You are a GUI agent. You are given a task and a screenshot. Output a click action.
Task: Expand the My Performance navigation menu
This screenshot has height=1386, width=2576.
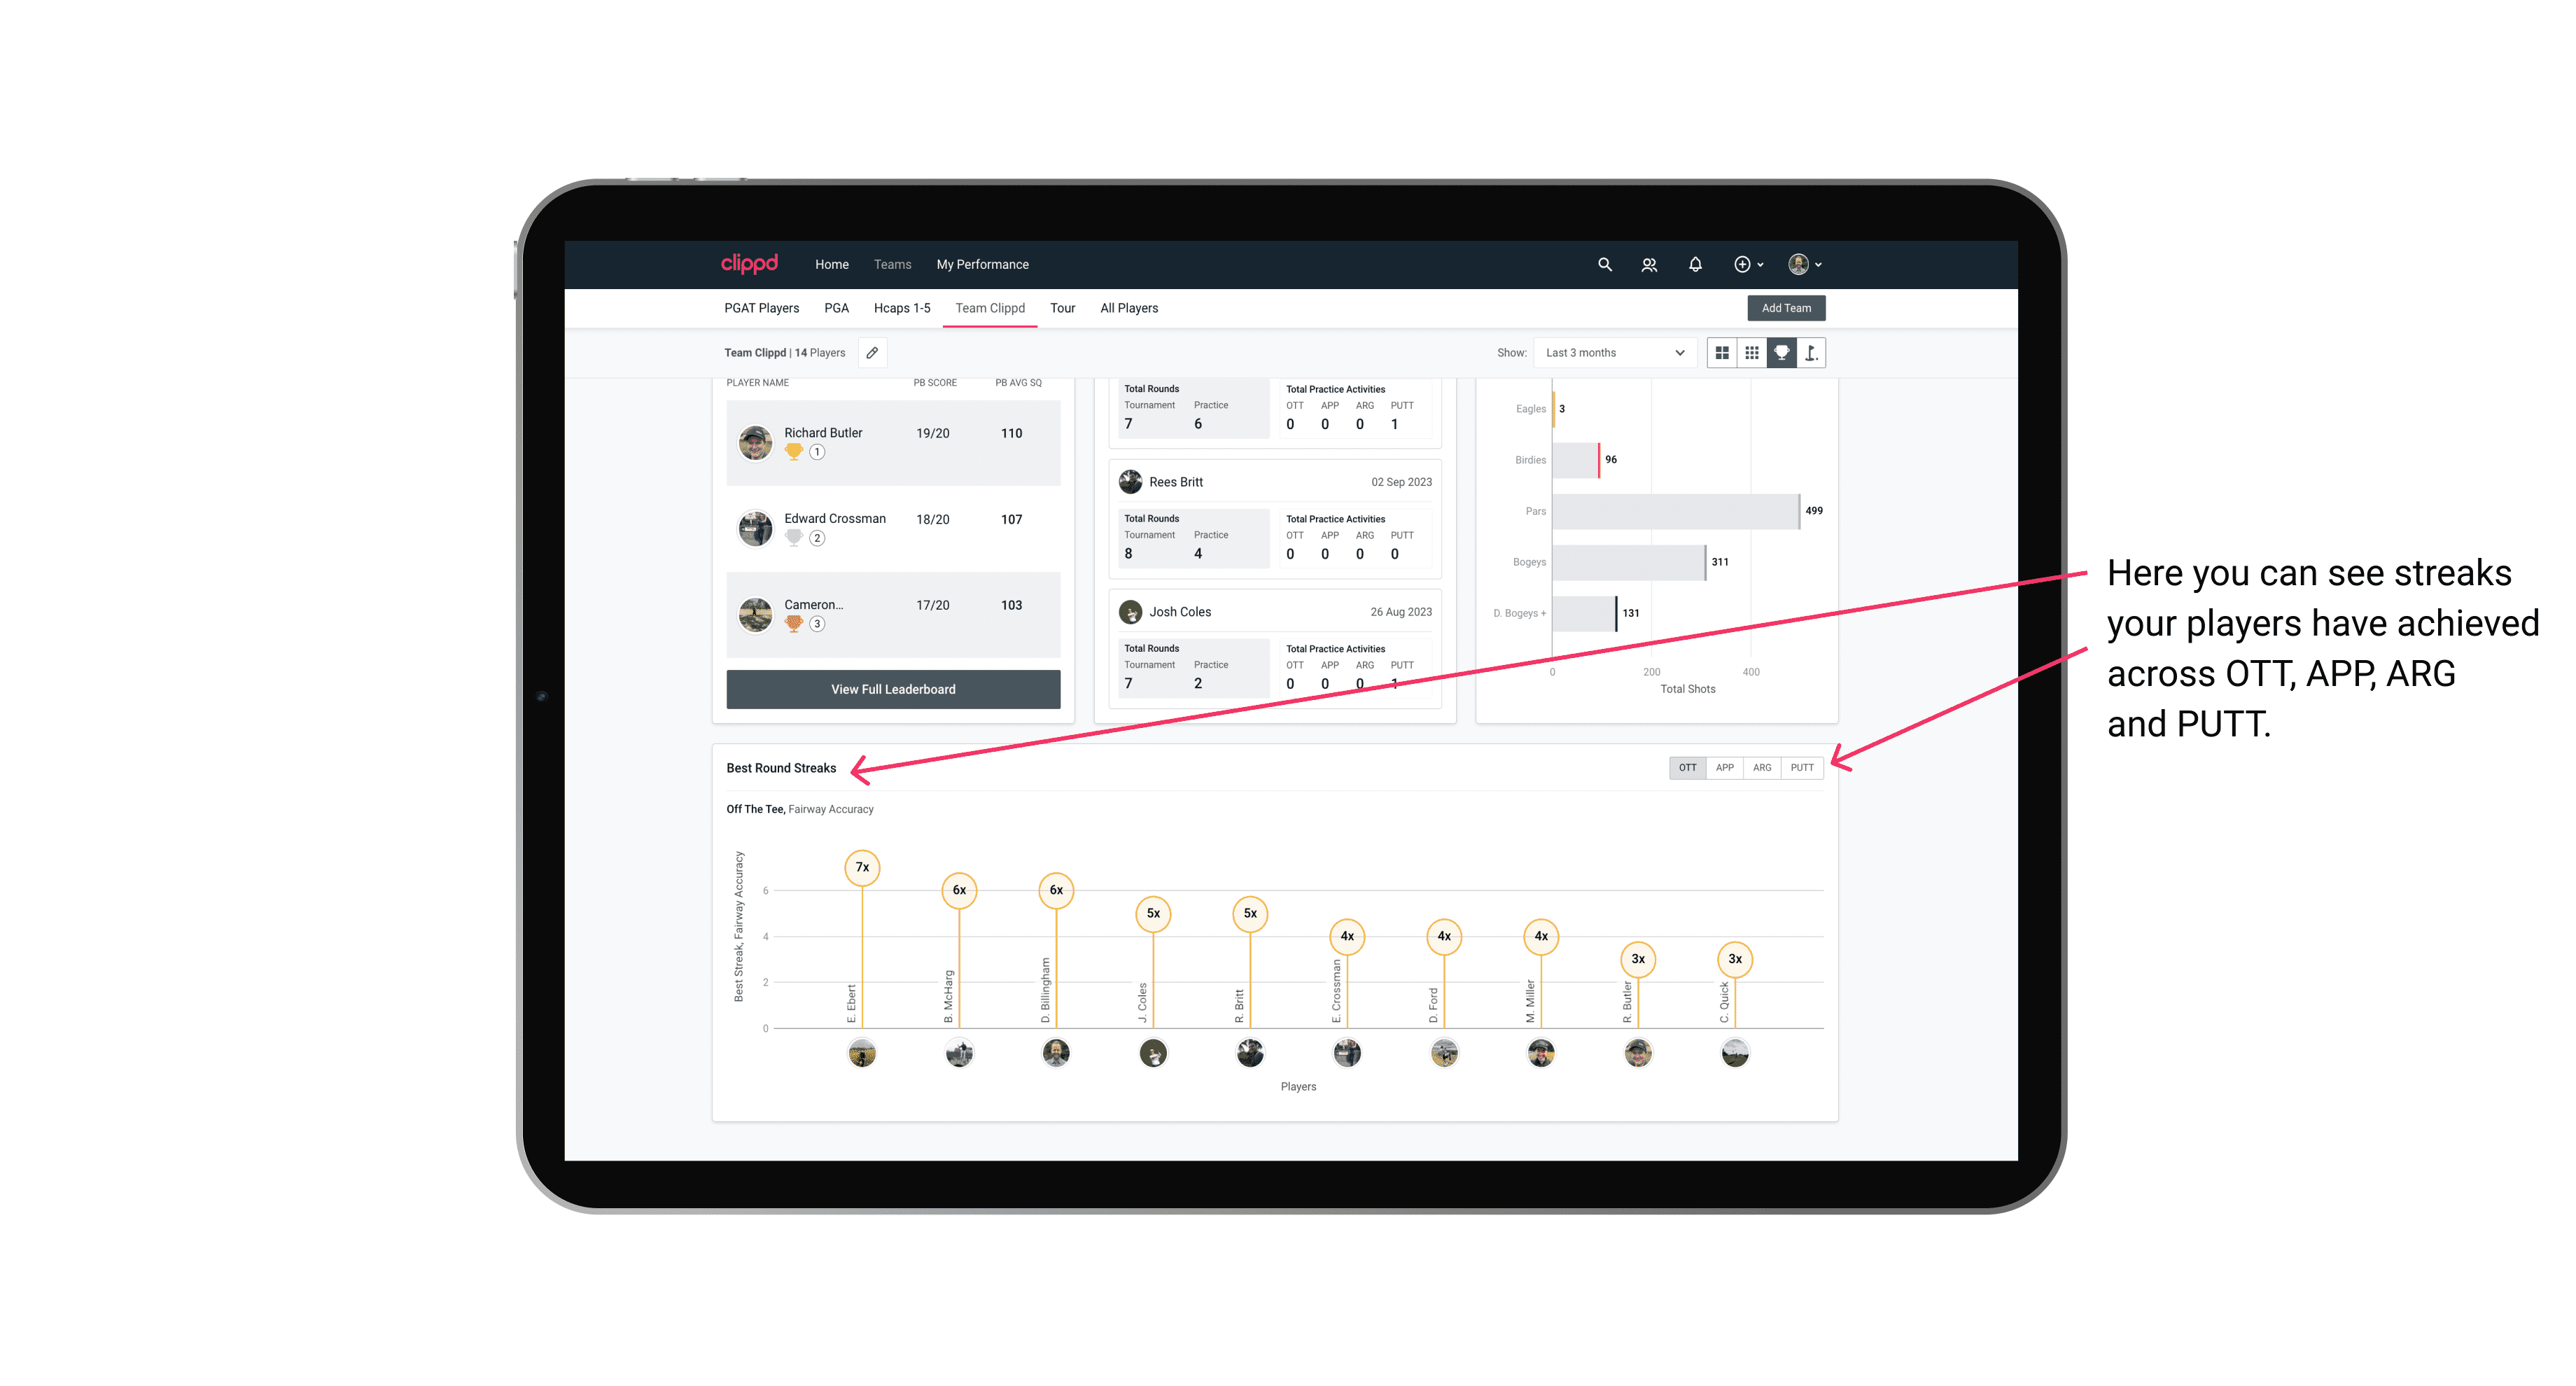(984, 265)
